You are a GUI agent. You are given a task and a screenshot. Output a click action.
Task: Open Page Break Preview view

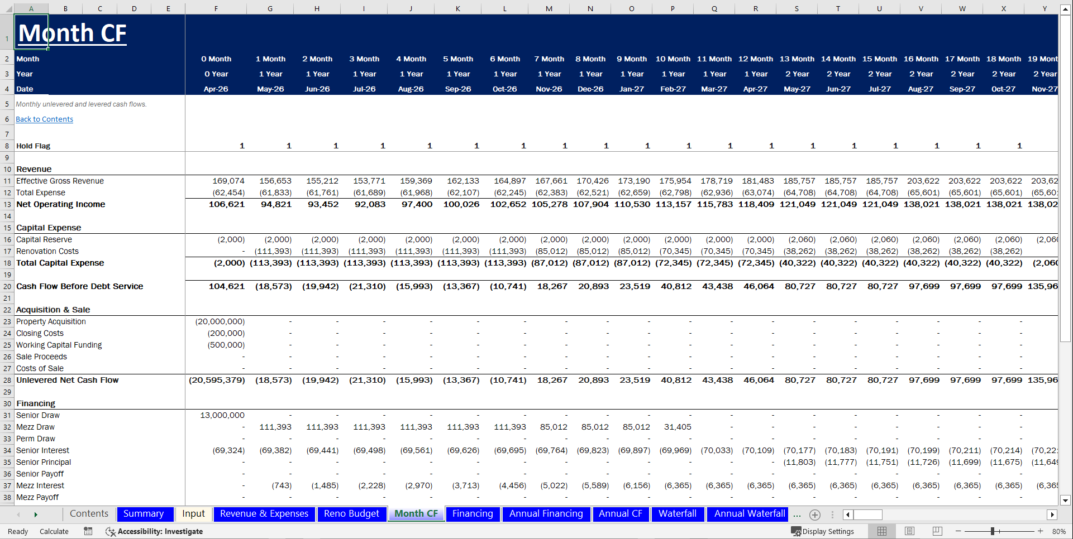tap(937, 531)
